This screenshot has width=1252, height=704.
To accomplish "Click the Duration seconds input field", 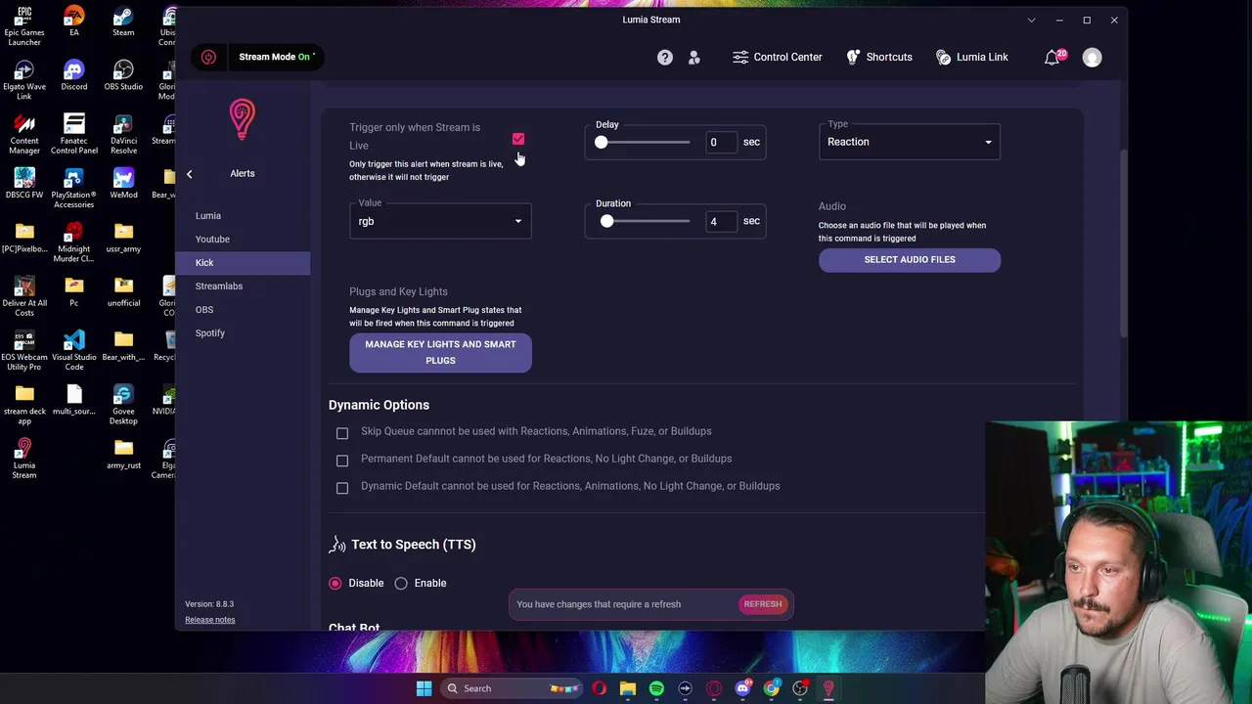I will point(722,222).
